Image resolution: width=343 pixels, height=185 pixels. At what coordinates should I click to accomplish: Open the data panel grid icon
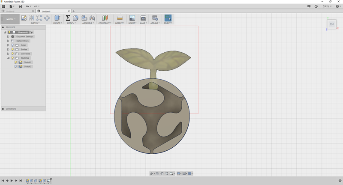coord(3,6)
